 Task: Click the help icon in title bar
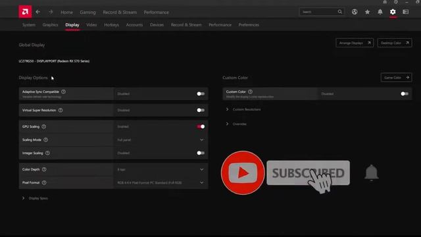tap(396, 2)
